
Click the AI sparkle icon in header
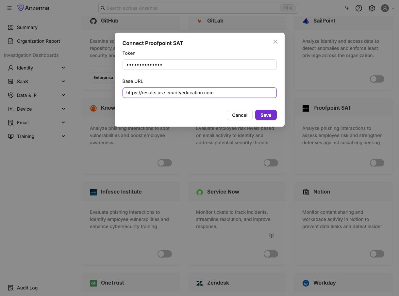347,8
